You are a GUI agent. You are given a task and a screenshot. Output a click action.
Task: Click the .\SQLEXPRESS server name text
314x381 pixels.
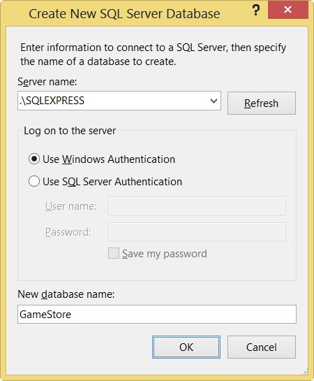pyautogui.click(x=52, y=101)
